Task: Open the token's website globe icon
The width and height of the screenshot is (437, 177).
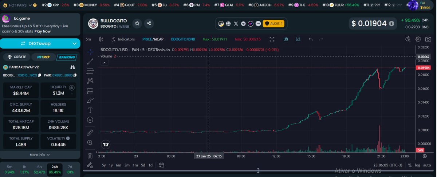Action: pyautogui.click(x=228, y=24)
